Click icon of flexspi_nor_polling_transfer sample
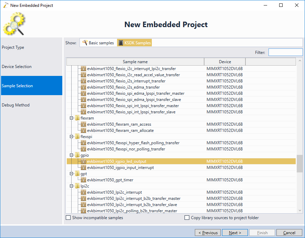This screenshot has width=305, height=238. click(83, 149)
